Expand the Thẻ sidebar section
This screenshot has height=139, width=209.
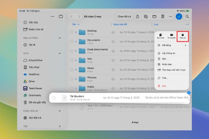click(x=60, y=126)
